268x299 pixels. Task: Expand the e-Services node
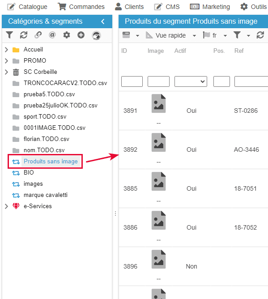click(6, 206)
